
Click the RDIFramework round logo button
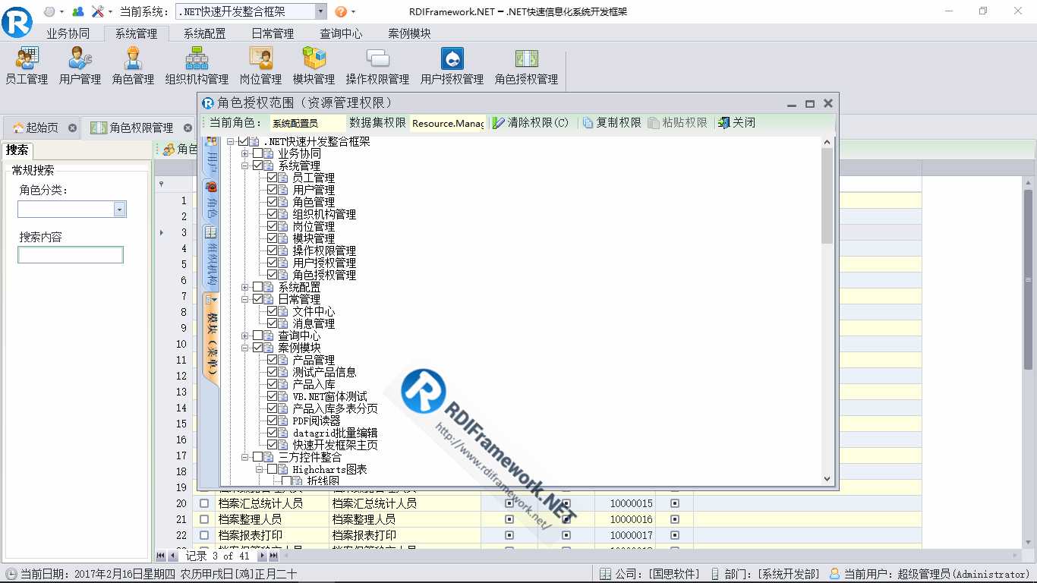pyautogui.click(x=17, y=21)
